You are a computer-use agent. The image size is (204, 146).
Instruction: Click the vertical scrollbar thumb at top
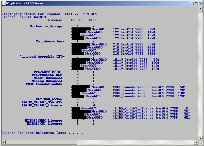[200, 11]
